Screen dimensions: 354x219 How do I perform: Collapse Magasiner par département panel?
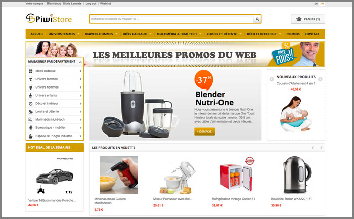(x=80, y=62)
